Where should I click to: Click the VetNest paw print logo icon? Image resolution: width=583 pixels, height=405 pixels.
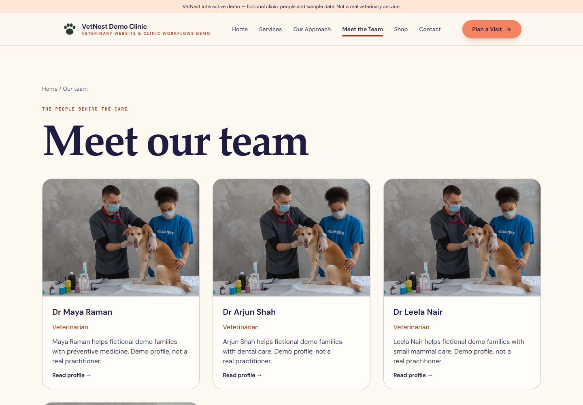70,29
